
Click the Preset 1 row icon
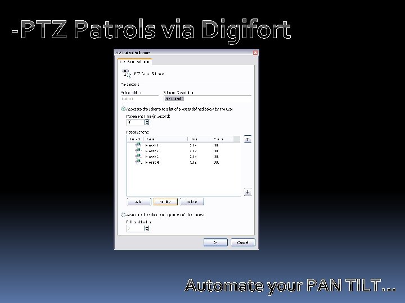[x=138, y=145]
